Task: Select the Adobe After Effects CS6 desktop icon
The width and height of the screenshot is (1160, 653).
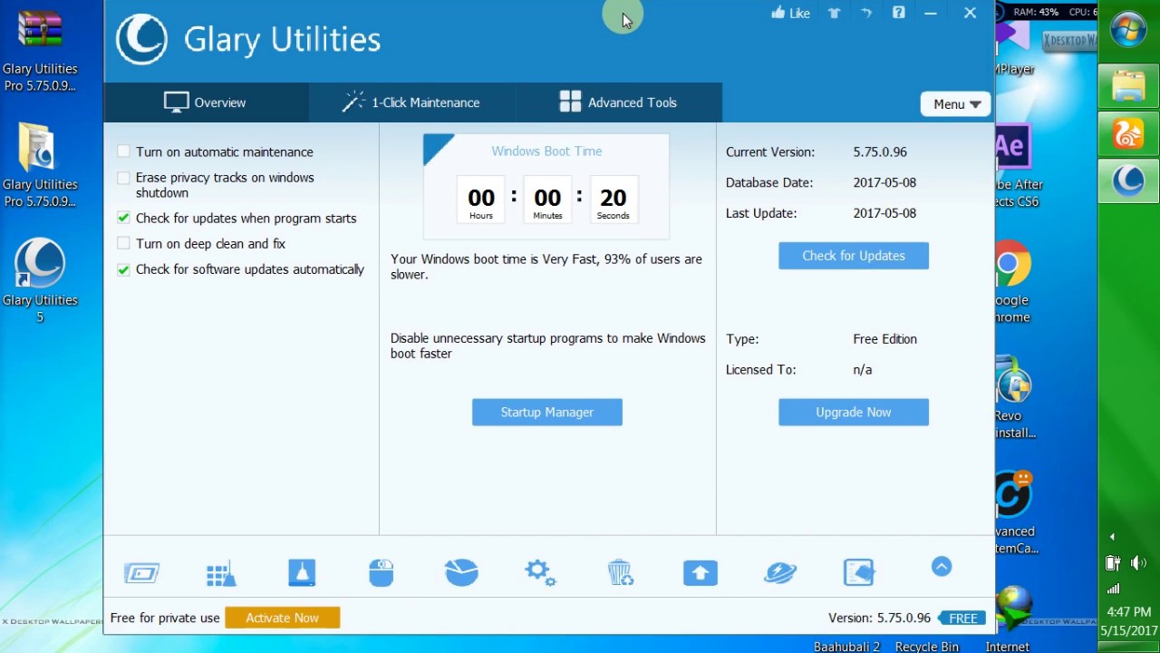Action: 1016,165
